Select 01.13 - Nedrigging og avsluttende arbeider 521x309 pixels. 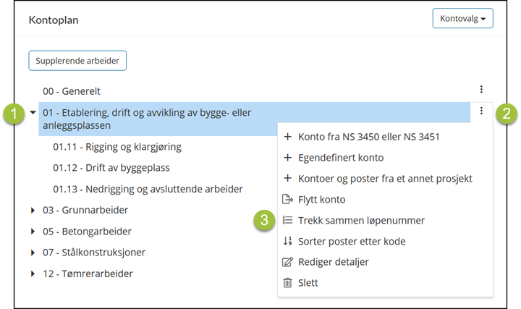[148, 189]
